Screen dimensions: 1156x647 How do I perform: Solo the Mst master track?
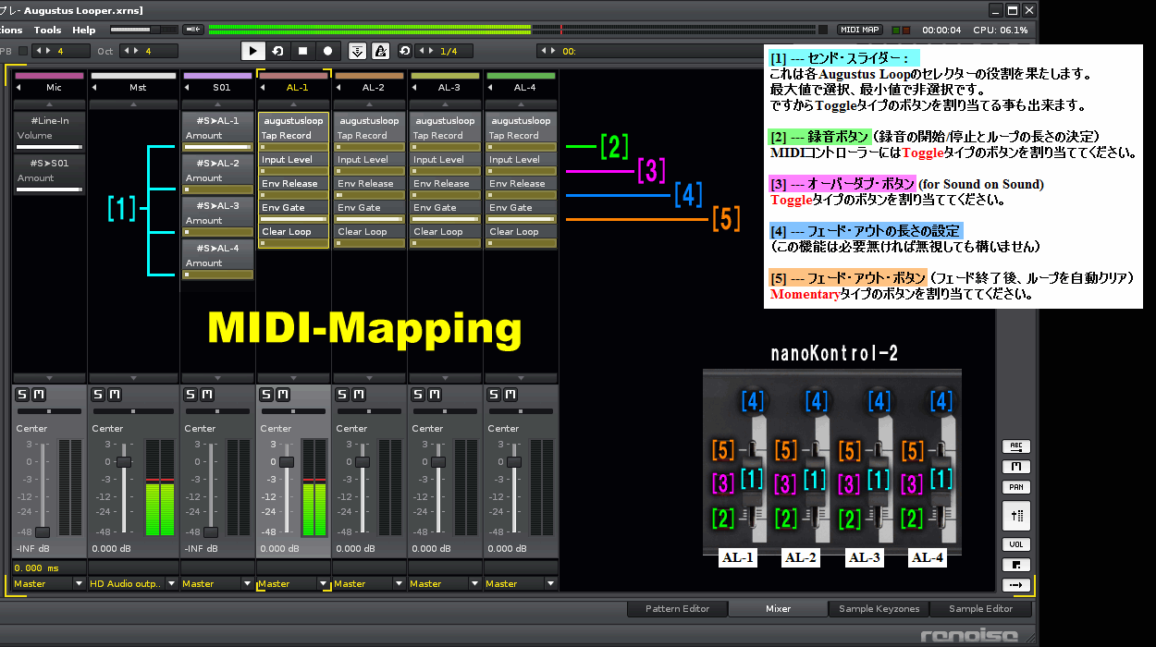[x=98, y=395]
